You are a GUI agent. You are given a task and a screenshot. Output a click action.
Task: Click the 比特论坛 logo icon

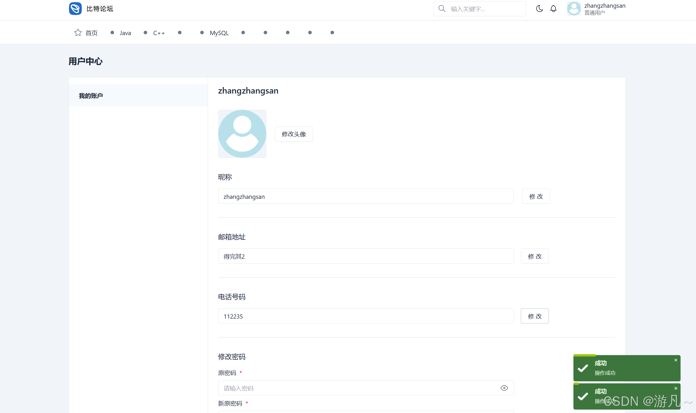click(x=75, y=9)
